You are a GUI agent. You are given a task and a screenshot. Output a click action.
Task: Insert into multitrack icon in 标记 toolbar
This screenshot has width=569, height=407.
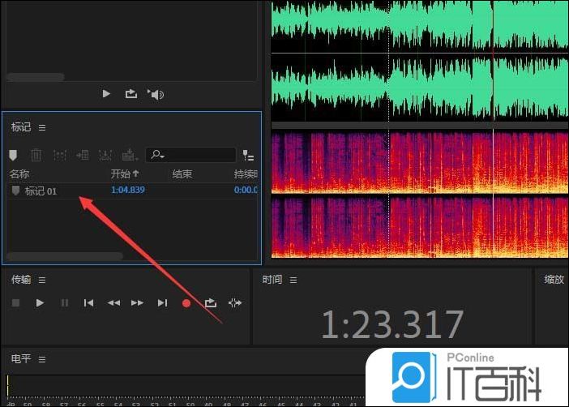[x=105, y=156]
